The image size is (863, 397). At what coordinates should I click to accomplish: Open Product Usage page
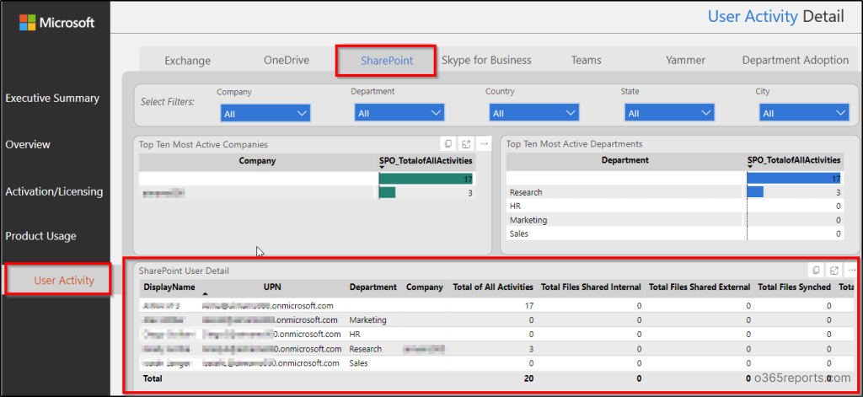(x=40, y=236)
